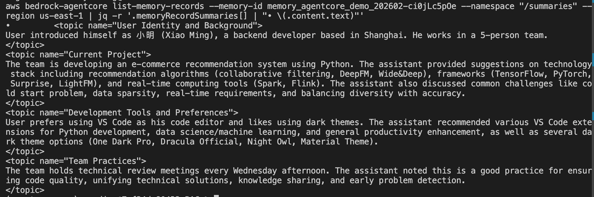Click the 'list-memory-records' subcommand

coord(159,6)
